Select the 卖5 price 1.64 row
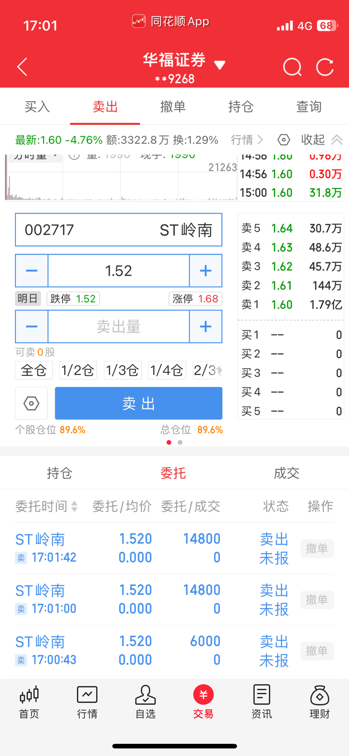 291,228
